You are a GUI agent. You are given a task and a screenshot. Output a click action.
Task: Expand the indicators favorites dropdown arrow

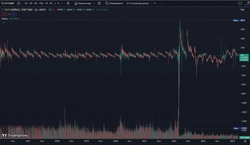click(94, 3)
